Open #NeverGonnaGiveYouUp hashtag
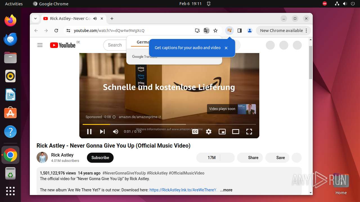 tap(124, 173)
